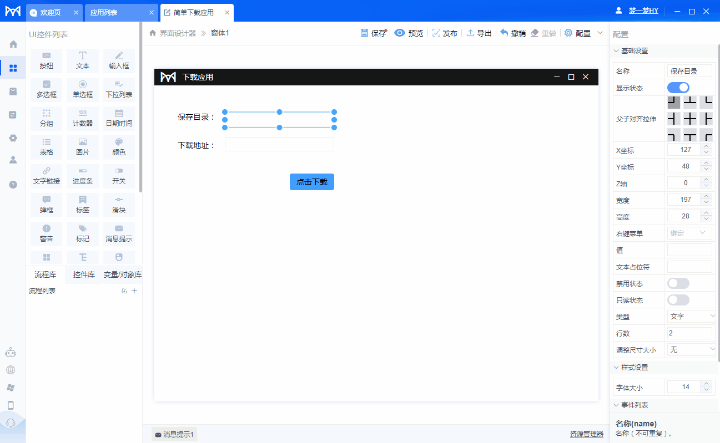Add a 单选框 radio control
This screenshot has width=720, height=443.
83,89
